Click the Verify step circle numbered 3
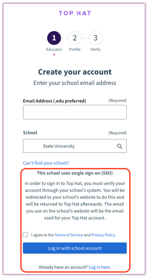Viewport: 148px width, 278px height. click(x=95, y=38)
